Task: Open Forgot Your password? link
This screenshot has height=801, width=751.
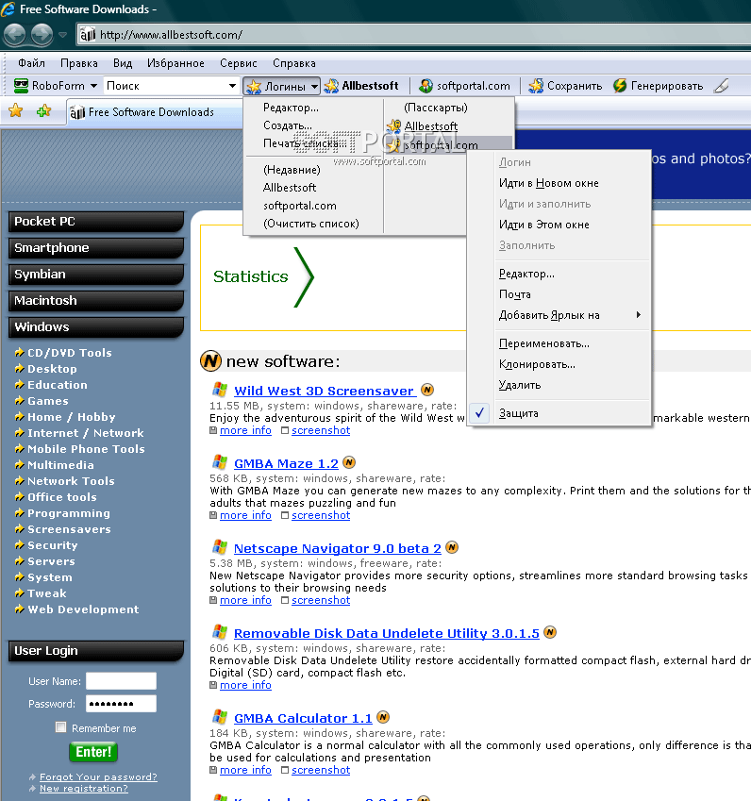Action: coord(98,777)
